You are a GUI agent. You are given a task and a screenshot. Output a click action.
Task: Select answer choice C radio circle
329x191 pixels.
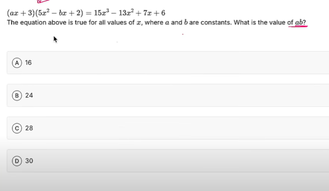[x=17, y=128]
